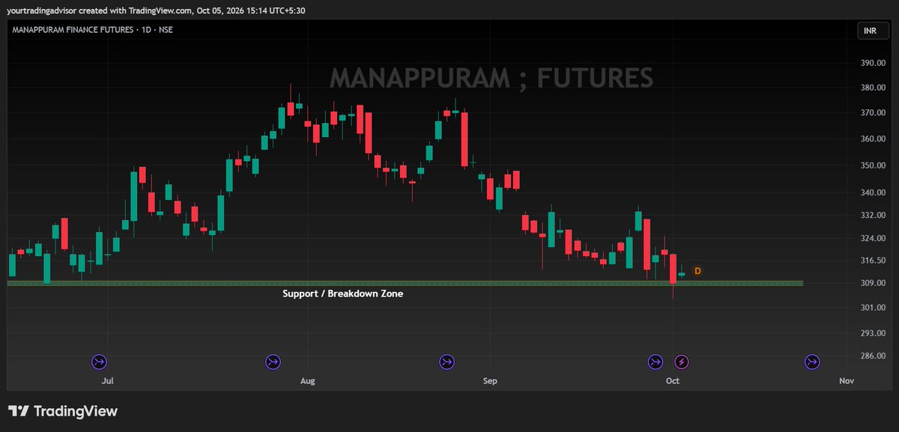Select the Support / Breakdown Zone text label
Screen dimensions: 899x432
pos(342,293)
